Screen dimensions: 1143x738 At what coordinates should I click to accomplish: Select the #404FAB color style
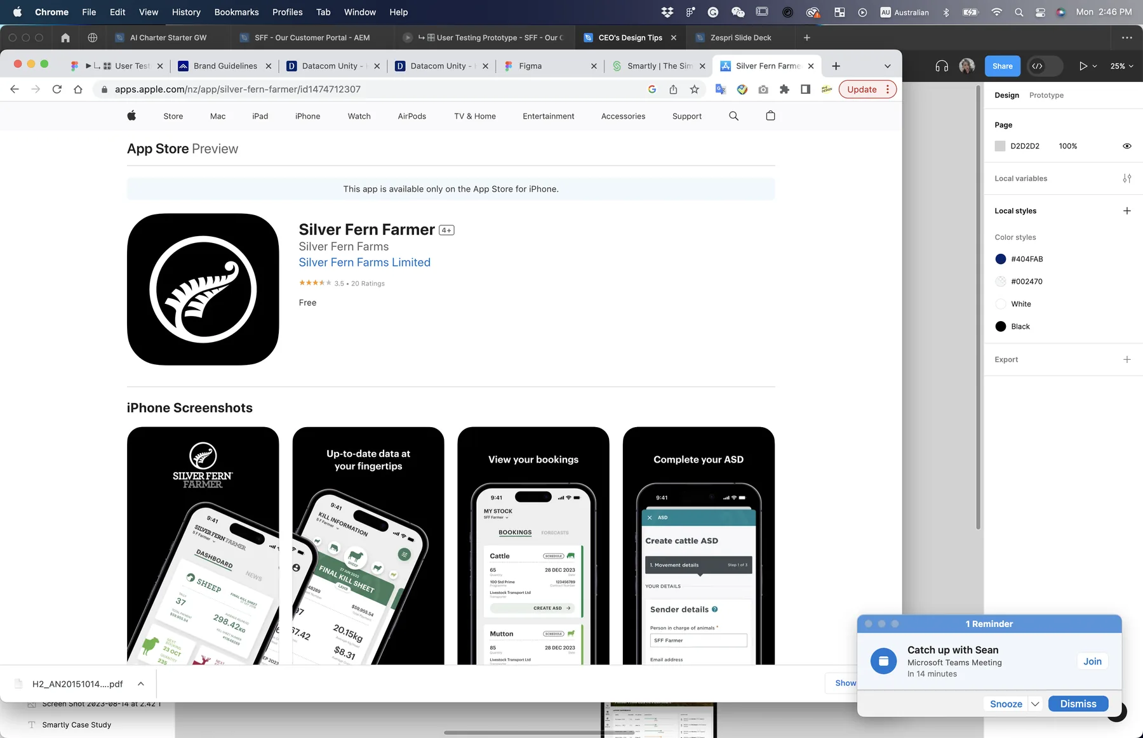click(1019, 259)
